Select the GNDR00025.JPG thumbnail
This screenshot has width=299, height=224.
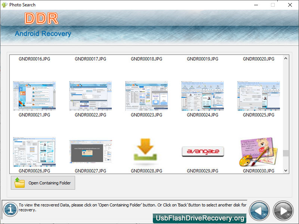coord(259,96)
